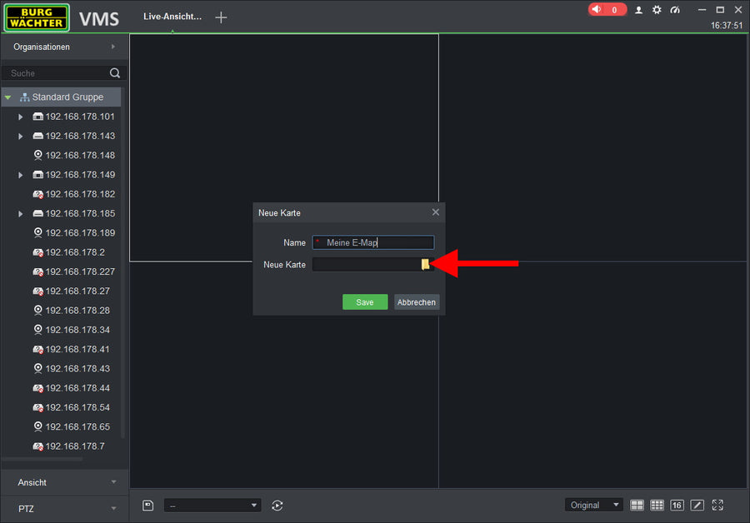Screen dimensions: 750x523
Task: Click the Abbrechen button
Action: click(x=416, y=302)
